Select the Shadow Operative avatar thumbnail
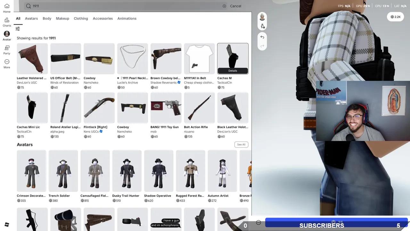 [159, 171]
